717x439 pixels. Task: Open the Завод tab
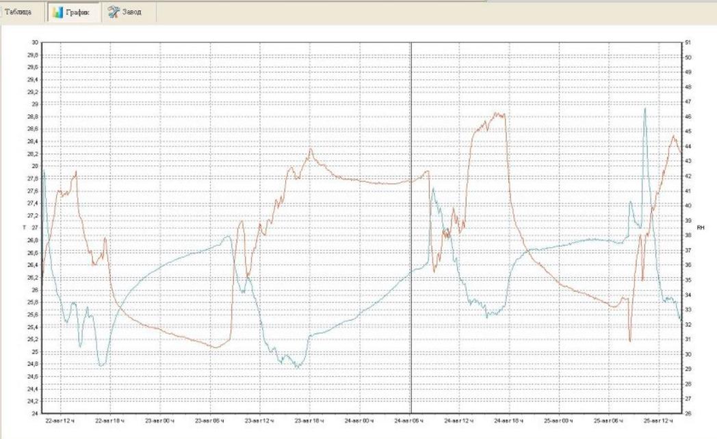pos(131,12)
